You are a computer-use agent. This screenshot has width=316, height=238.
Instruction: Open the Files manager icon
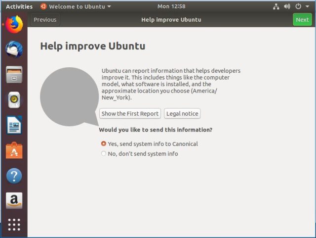[14, 75]
